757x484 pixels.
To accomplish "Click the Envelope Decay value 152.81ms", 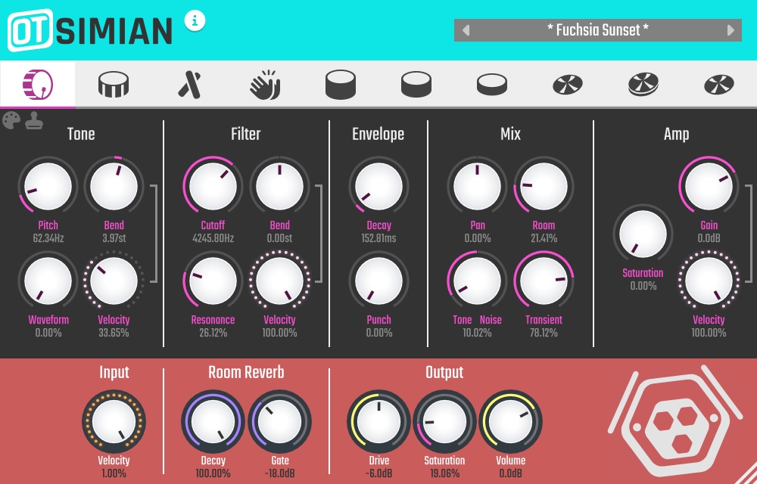I will pos(378,238).
